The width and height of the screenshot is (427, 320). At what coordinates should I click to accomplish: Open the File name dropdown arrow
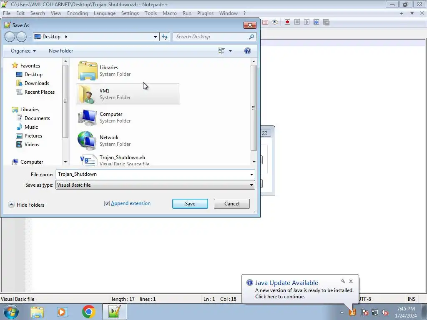pyautogui.click(x=251, y=175)
